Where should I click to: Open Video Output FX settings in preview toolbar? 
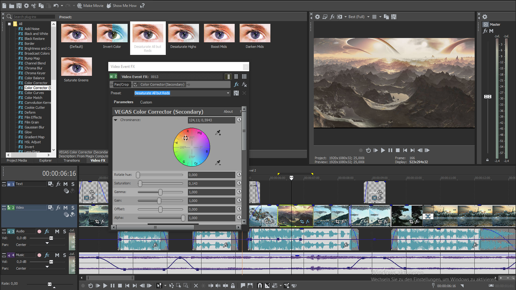tap(332, 17)
